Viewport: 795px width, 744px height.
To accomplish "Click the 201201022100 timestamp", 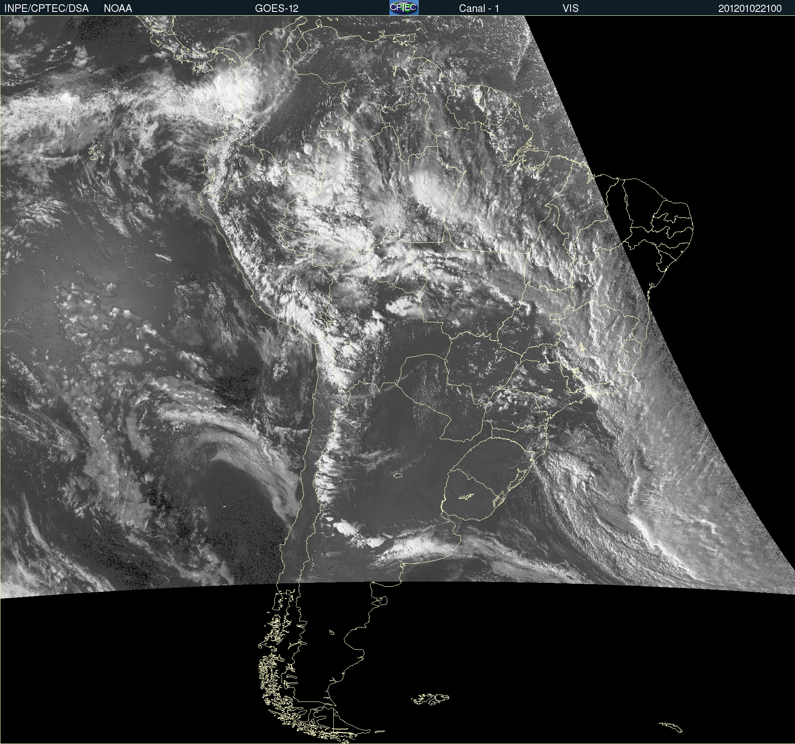I will tap(750, 9).
